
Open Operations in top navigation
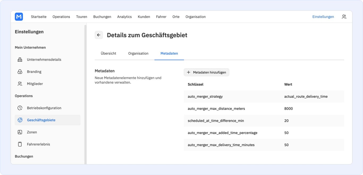coord(61,17)
